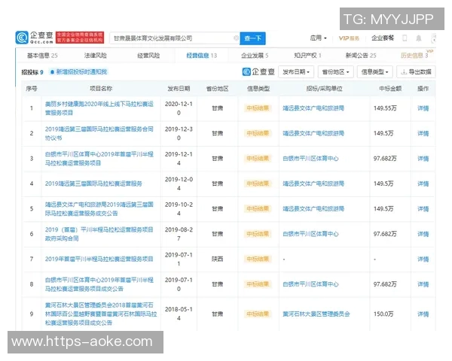Select the 经营信息 tab

(201, 55)
